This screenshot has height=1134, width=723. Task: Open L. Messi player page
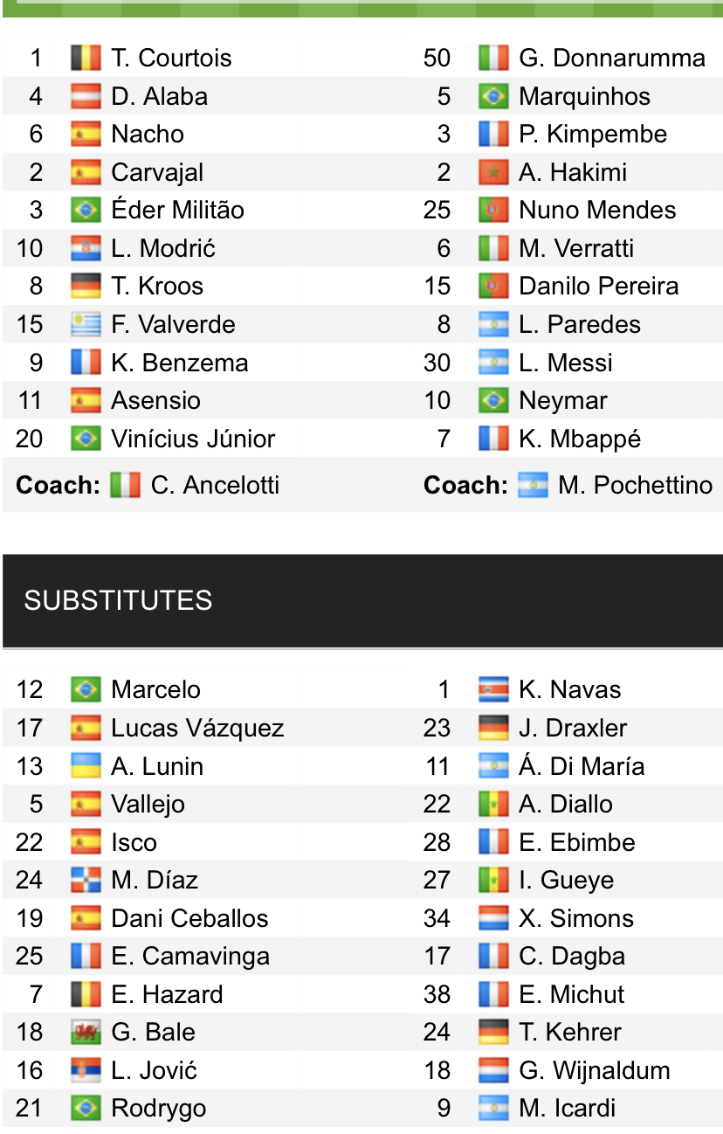(565, 363)
